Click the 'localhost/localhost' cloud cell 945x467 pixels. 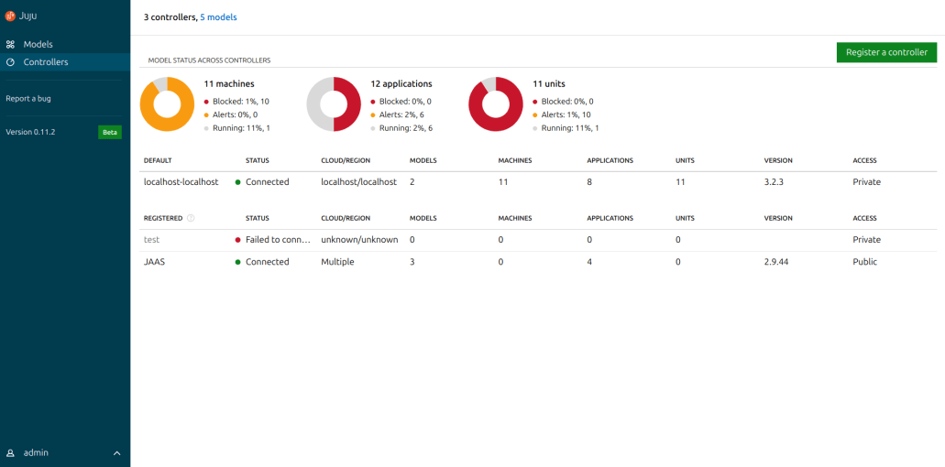[358, 181]
